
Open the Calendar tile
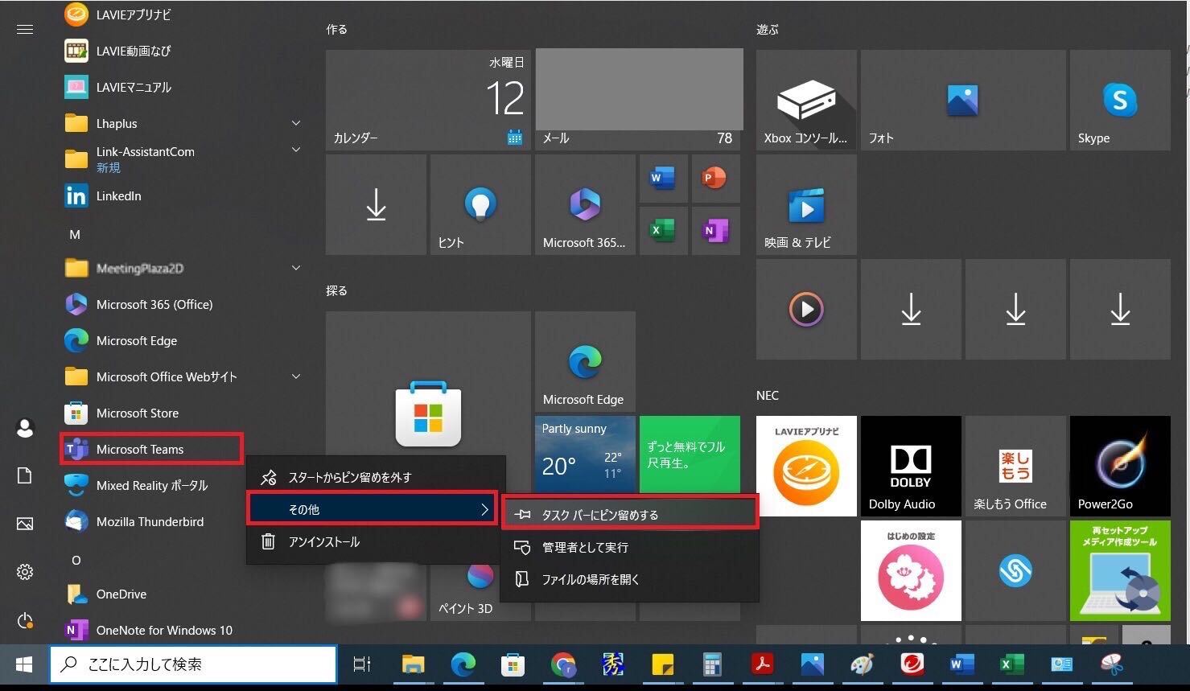(428, 101)
